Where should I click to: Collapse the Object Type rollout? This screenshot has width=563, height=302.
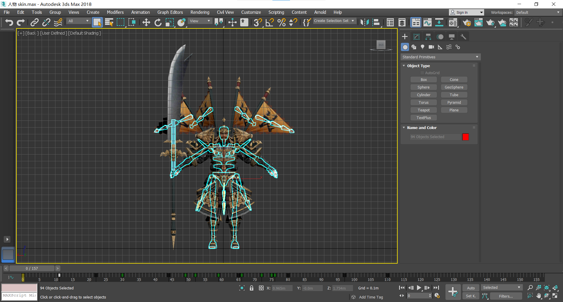click(x=418, y=66)
